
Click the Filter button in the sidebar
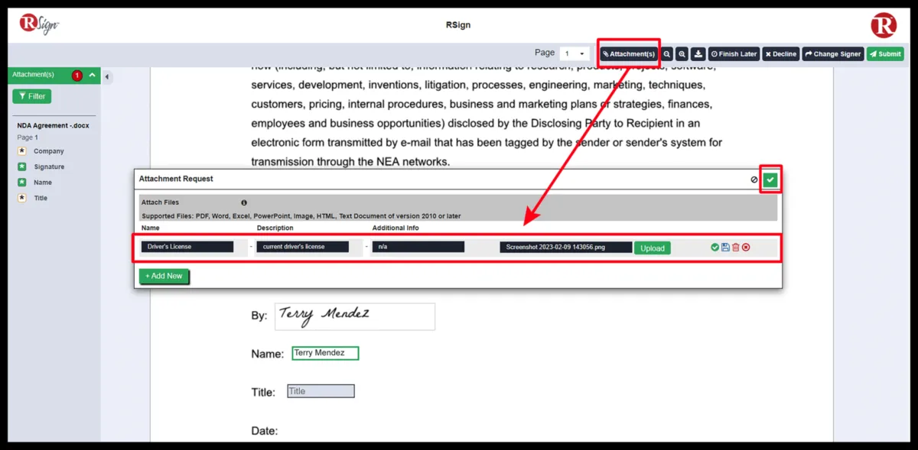click(x=31, y=96)
